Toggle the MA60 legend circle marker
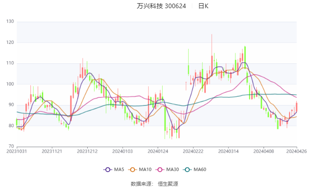The image size is (309, 187). click(187, 169)
